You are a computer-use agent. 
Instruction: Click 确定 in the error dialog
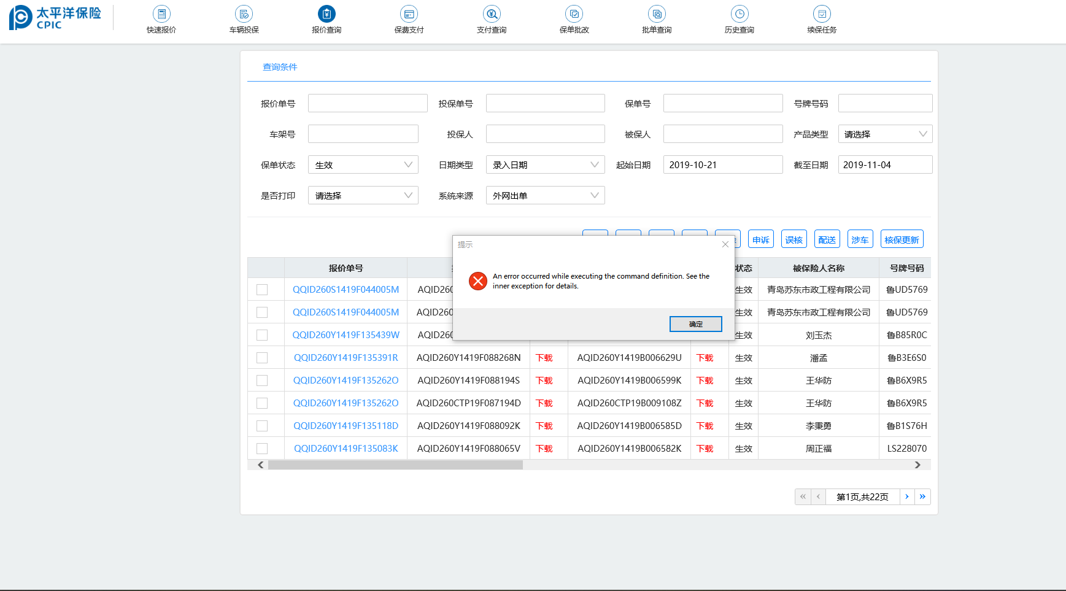click(695, 324)
